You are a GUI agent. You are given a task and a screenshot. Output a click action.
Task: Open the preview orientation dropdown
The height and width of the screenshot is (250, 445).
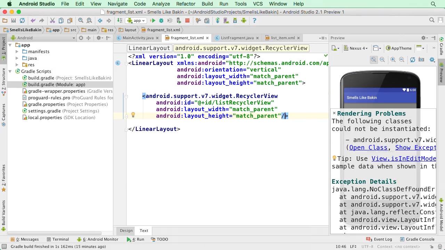pyautogui.click(x=377, y=48)
